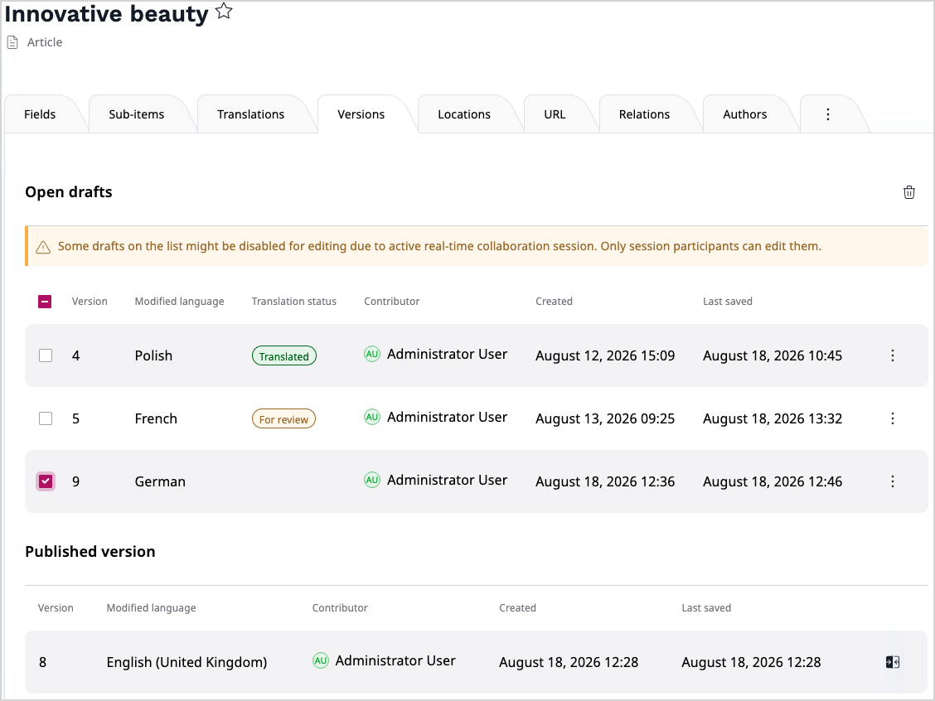Switch to the URL tab
Screen dimensions: 935x701
(555, 114)
